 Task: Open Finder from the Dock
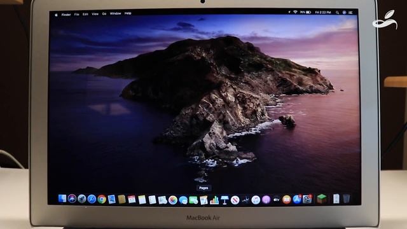62,198
